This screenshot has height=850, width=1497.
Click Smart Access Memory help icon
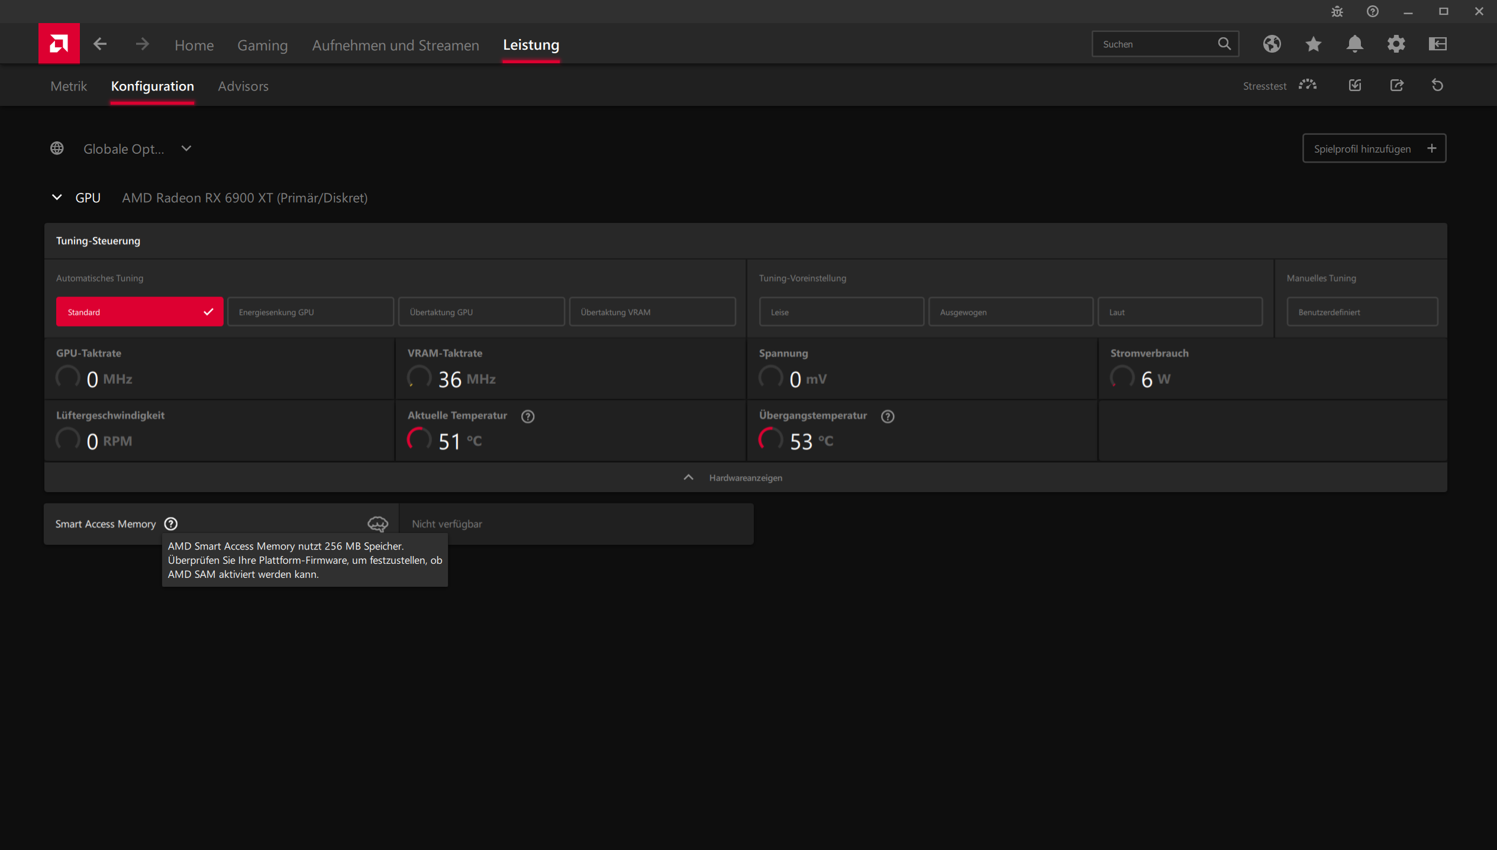pos(171,523)
